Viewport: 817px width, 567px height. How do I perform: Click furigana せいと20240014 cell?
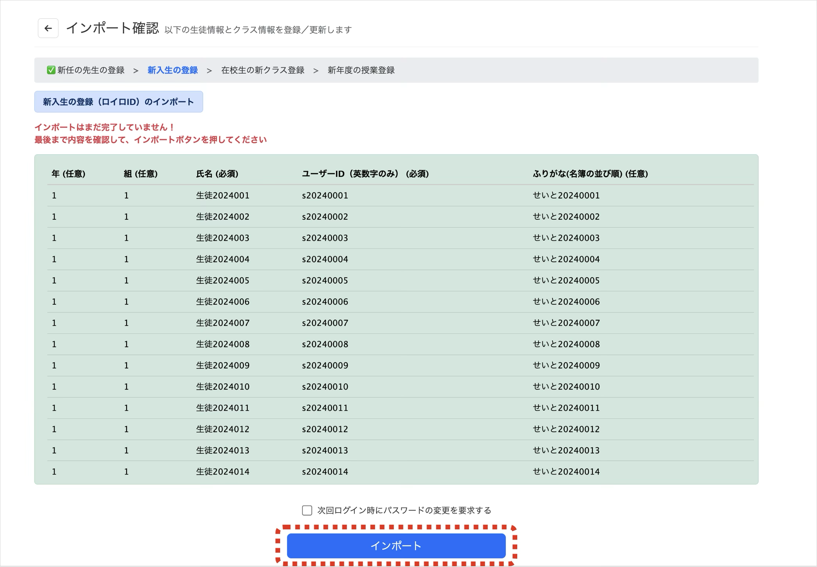[x=566, y=471]
